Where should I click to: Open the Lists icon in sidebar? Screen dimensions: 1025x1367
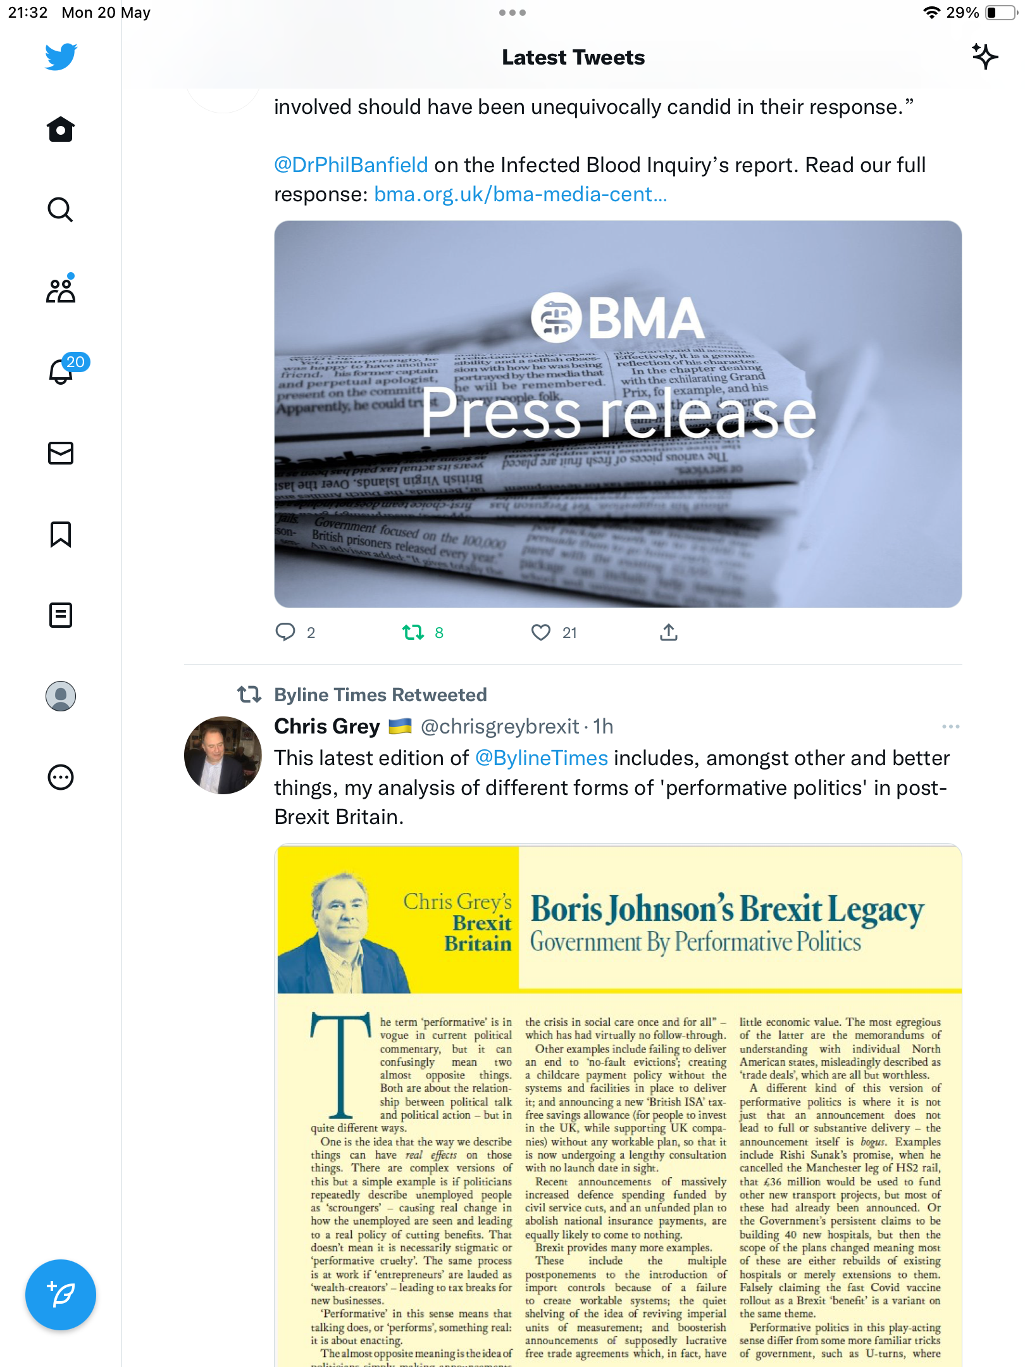click(x=61, y=615)
